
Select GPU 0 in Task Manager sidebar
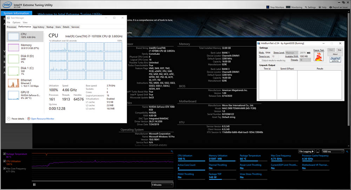click(25, 95)
